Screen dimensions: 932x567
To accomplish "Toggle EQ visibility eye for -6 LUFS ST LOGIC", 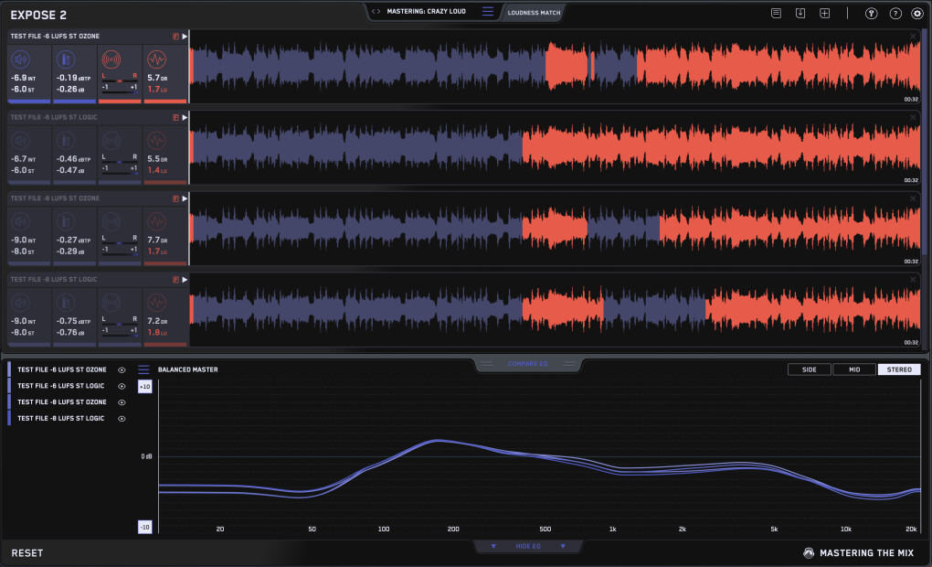I will tap(122, 386).
